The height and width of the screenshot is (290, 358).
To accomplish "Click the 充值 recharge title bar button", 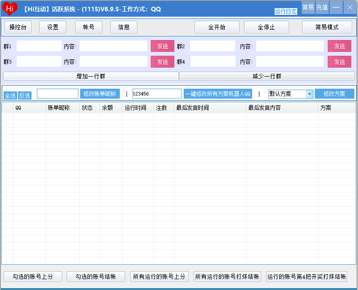I will (322, 7).
